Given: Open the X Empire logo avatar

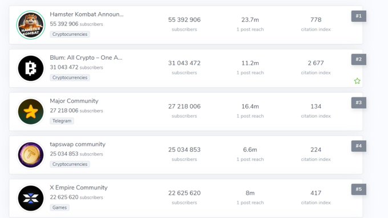Looking at the screenshot, I should point(31,198).
